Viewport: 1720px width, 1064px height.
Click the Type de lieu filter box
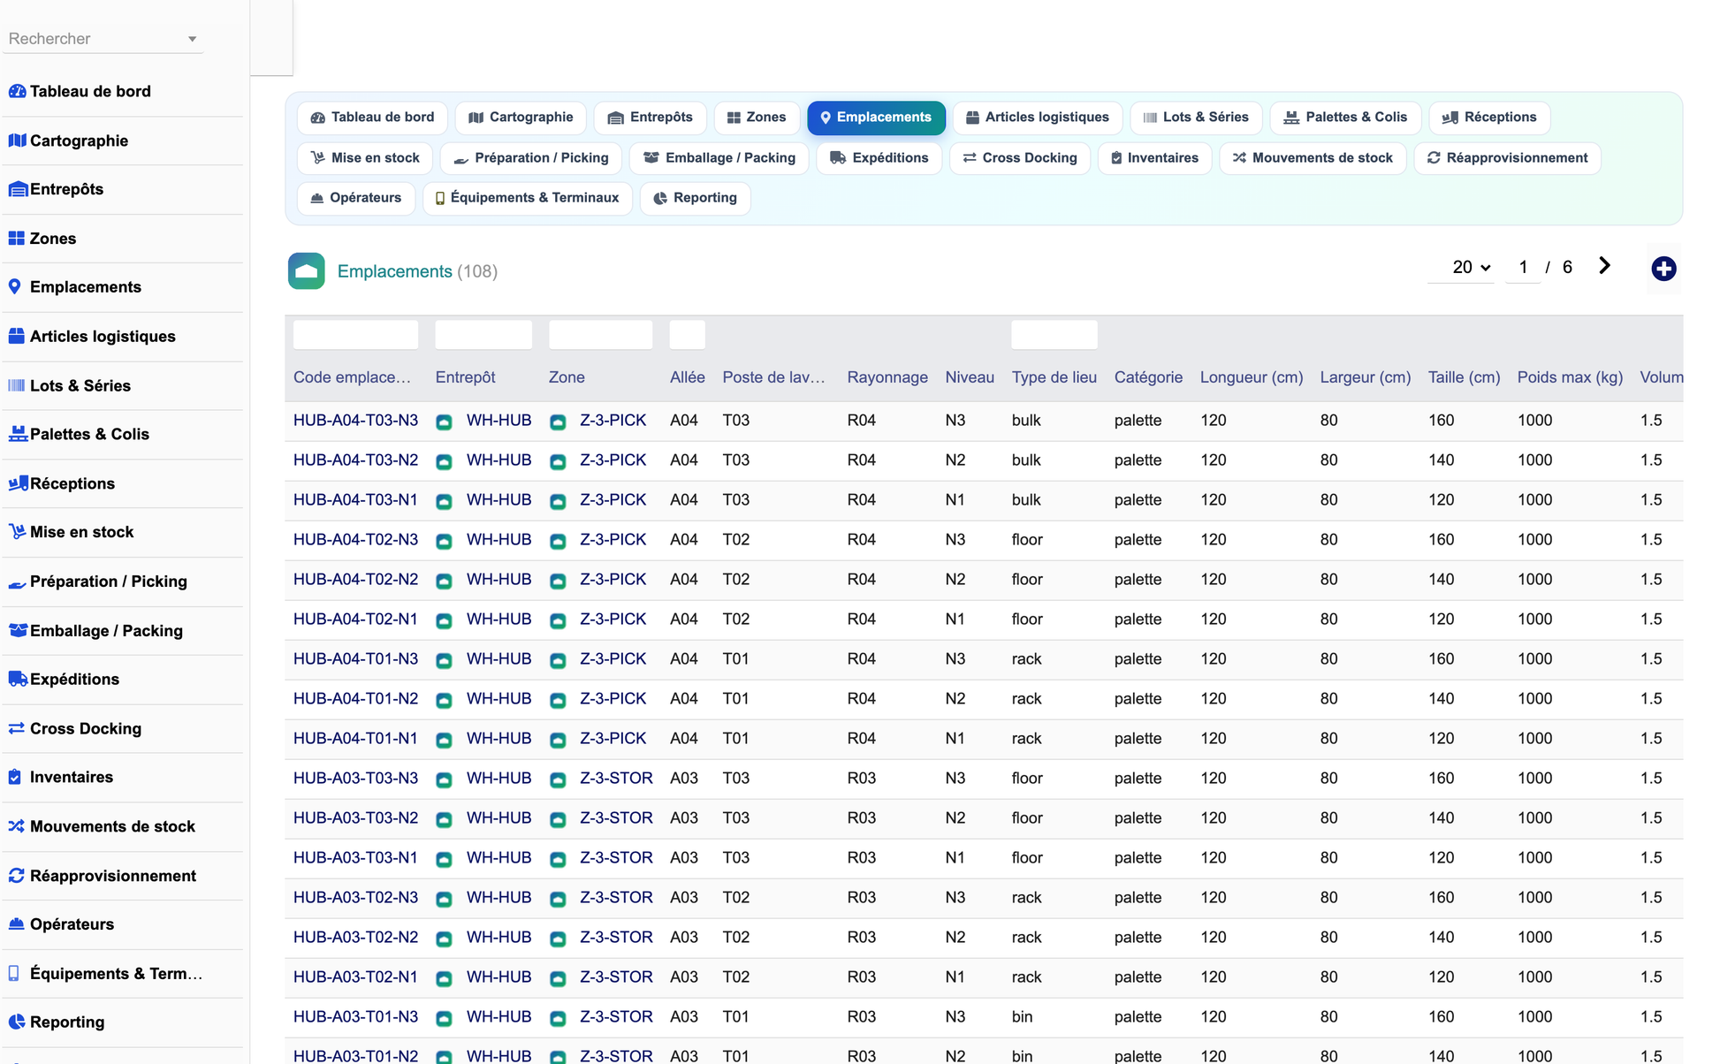pos(1054,335)
